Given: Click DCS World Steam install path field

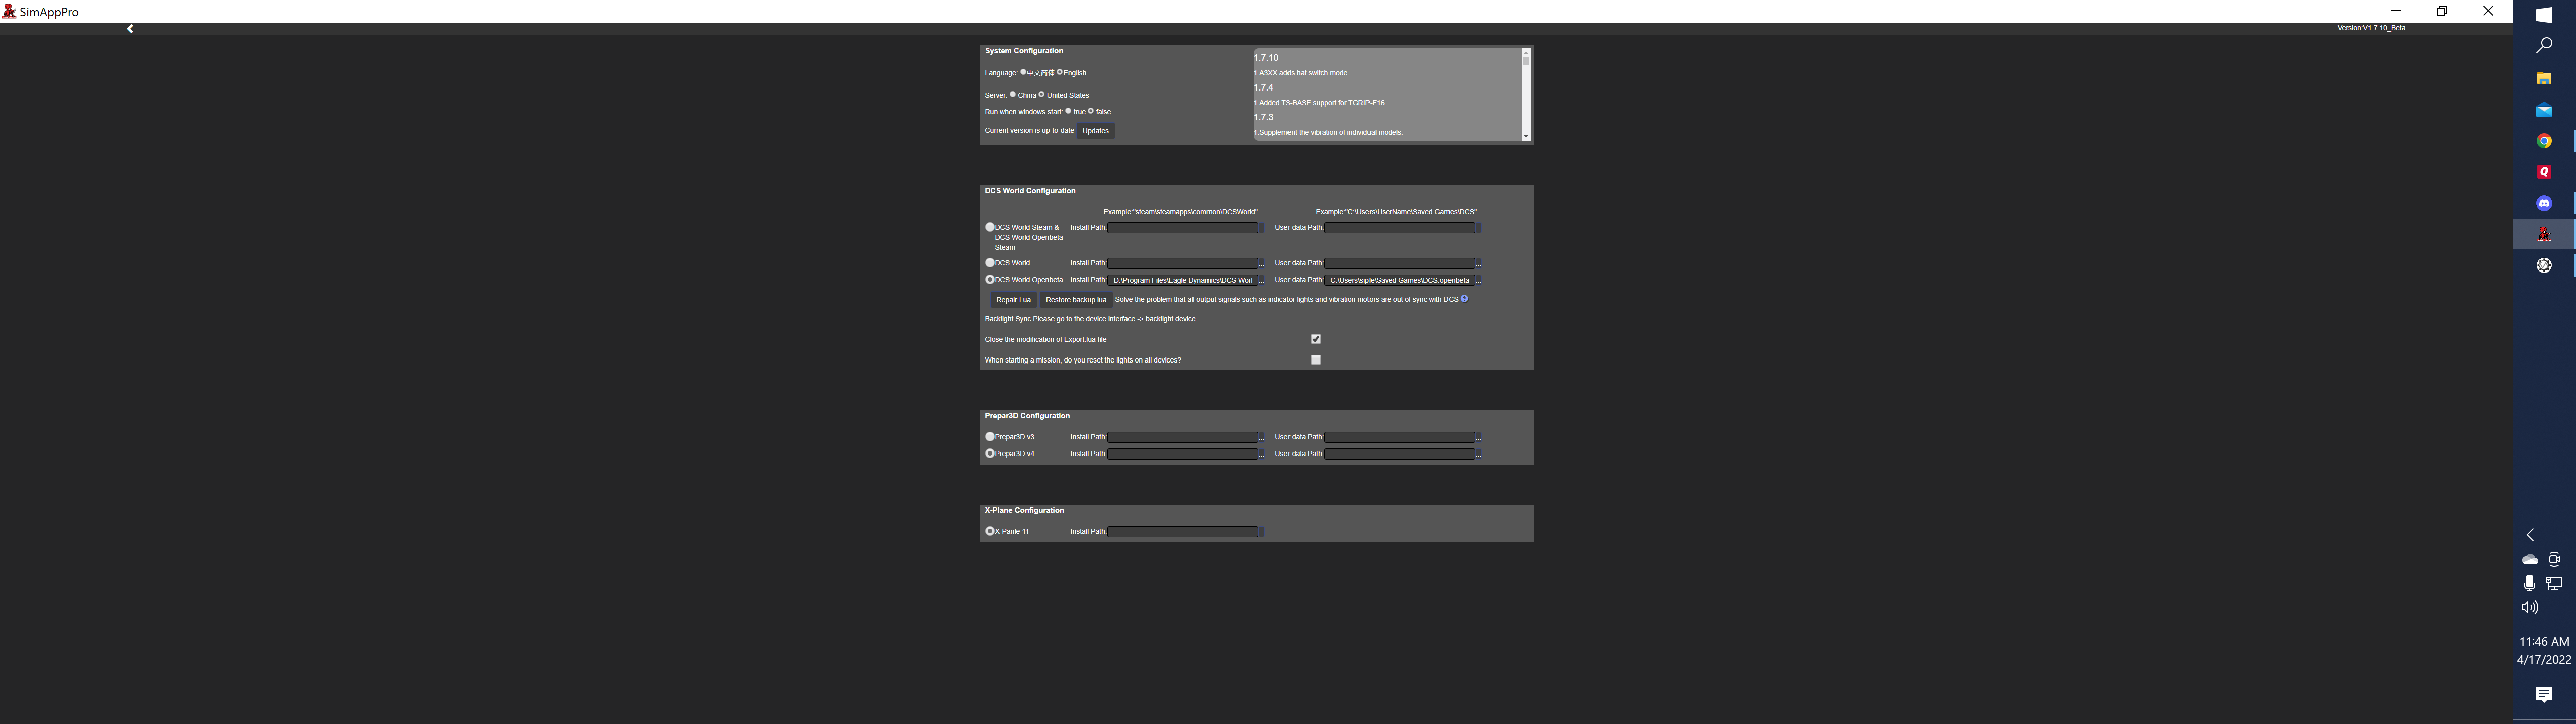Looking at the screenshot, I should point(1182,228).
